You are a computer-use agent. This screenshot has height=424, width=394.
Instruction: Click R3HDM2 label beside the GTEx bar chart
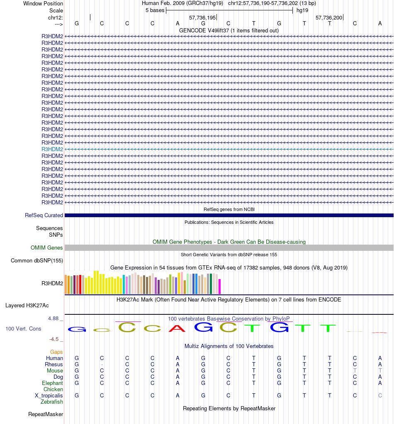click(x=52, y=283)
